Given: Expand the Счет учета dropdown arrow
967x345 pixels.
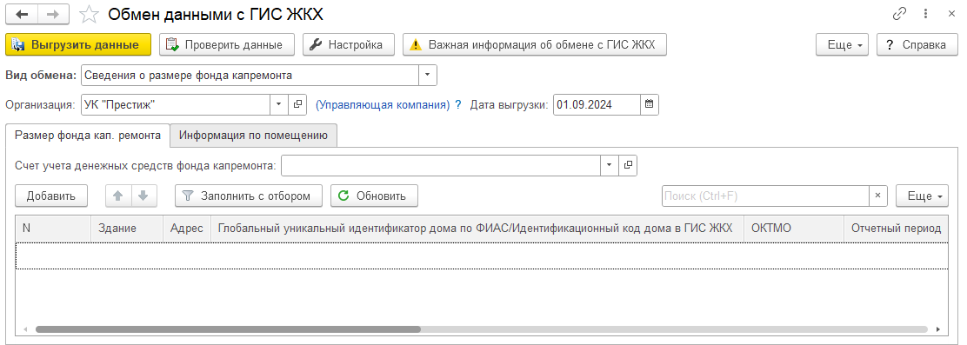Looking at the screenshot, I should coord(610,165).
